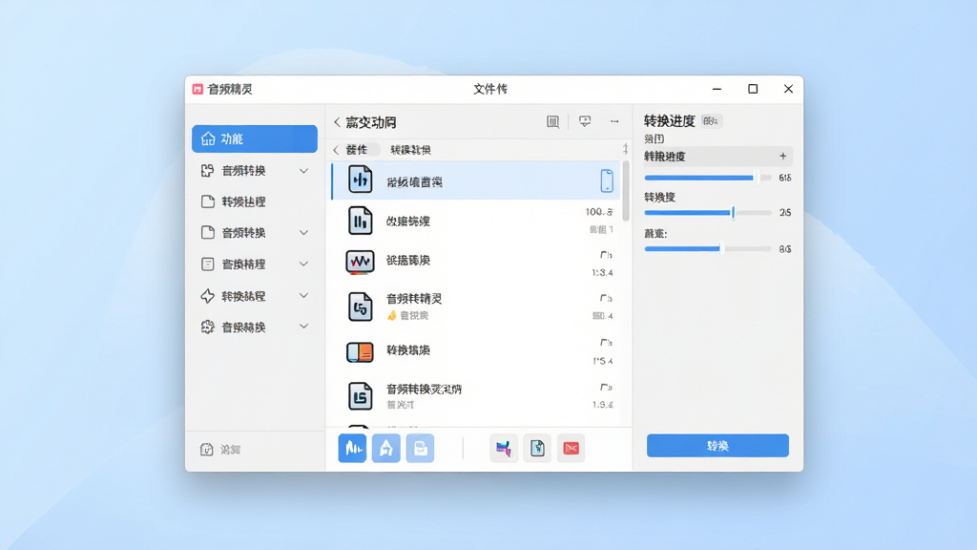Click the 转换进度 section header bar
Screen dimensions: 977x550
click(717, 156)
